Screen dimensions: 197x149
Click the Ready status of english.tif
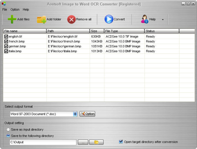click(x=150, y=37)
